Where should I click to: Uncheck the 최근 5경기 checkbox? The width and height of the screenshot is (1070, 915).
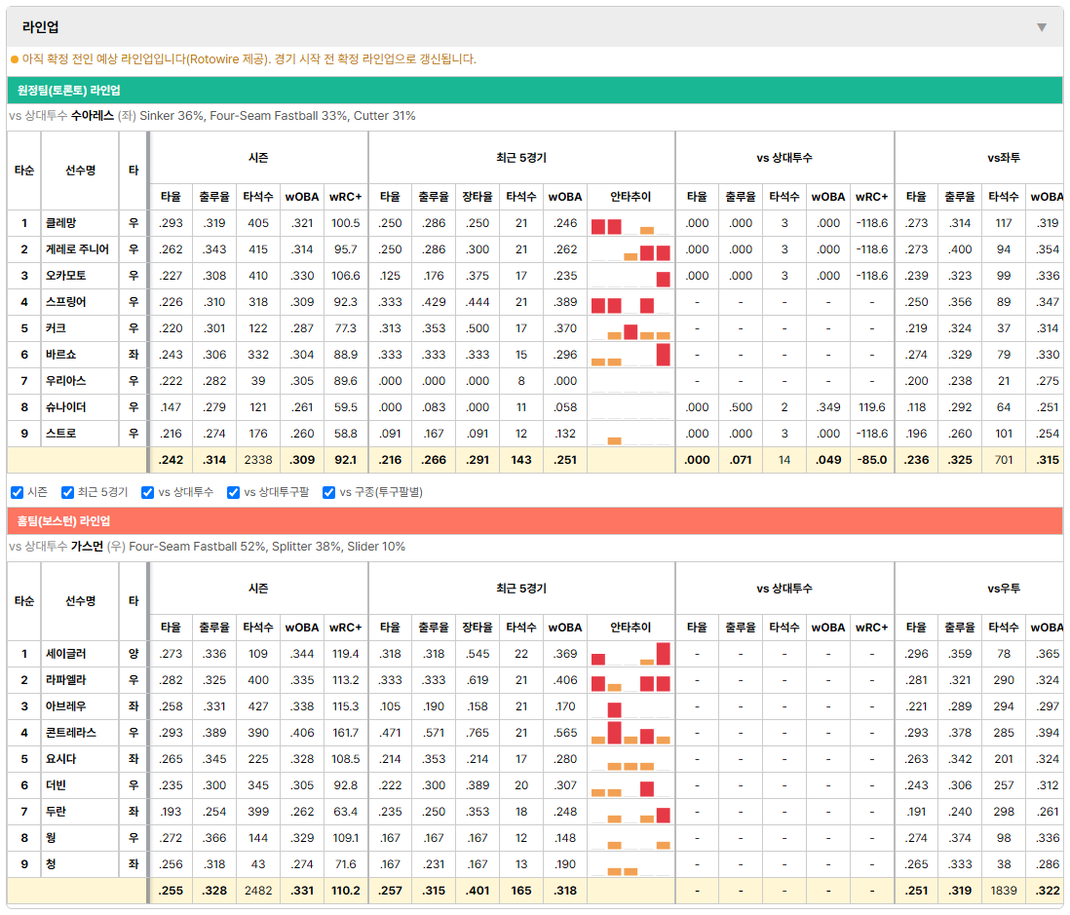click(x=67, y=493)
